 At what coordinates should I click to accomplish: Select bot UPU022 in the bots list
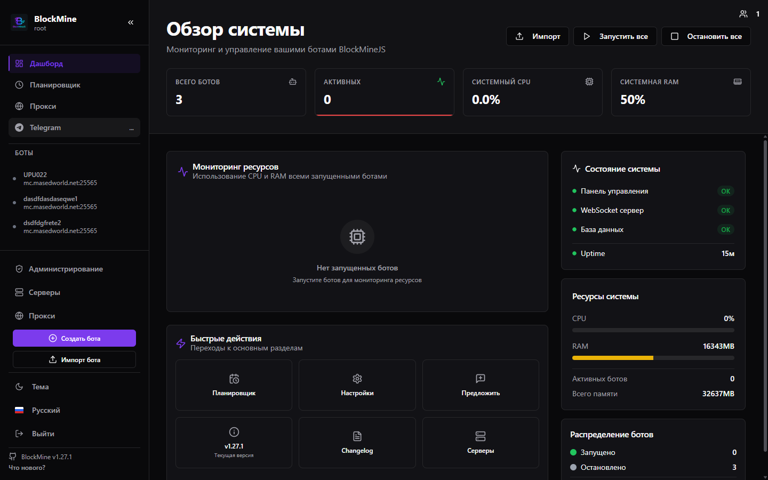tap(74, 179)
